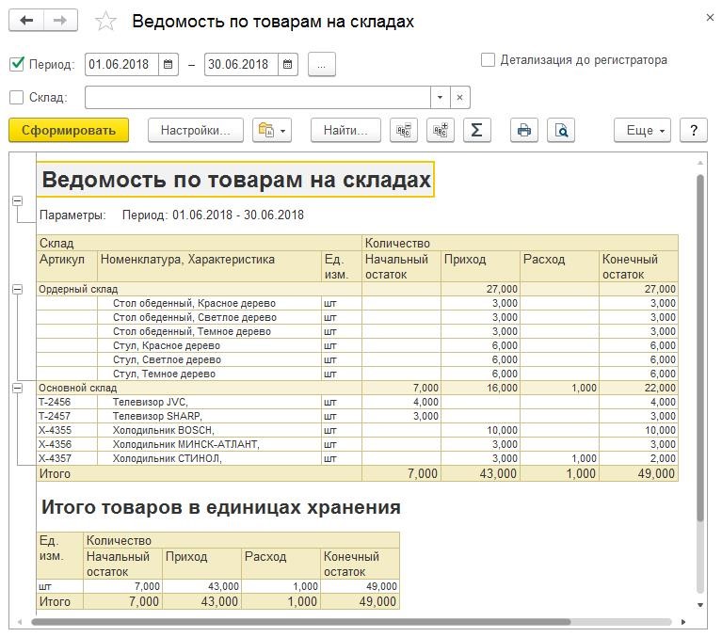
Task: Click the Найти... button
Action: coord(345,131)
